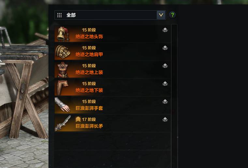Click the 巨浪澎湃长矛 spear weapon icon
The width and height of the screenshot is (248, 168).
coord(63,123)
